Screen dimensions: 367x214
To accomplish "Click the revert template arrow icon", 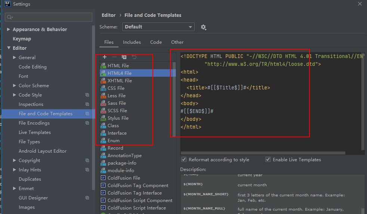I will point(134,57).
